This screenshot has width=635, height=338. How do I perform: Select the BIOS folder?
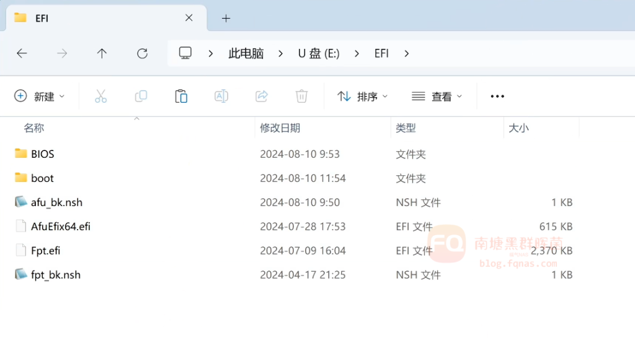(x=43, y=154)
